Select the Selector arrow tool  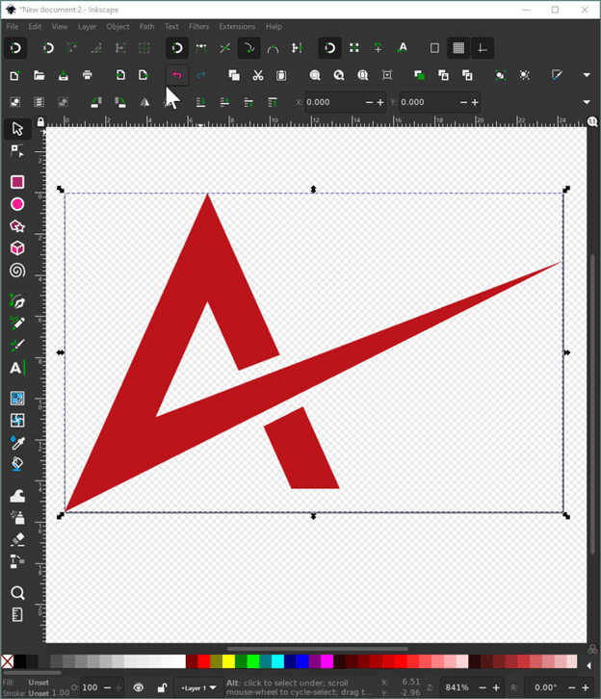click(17, 129)
